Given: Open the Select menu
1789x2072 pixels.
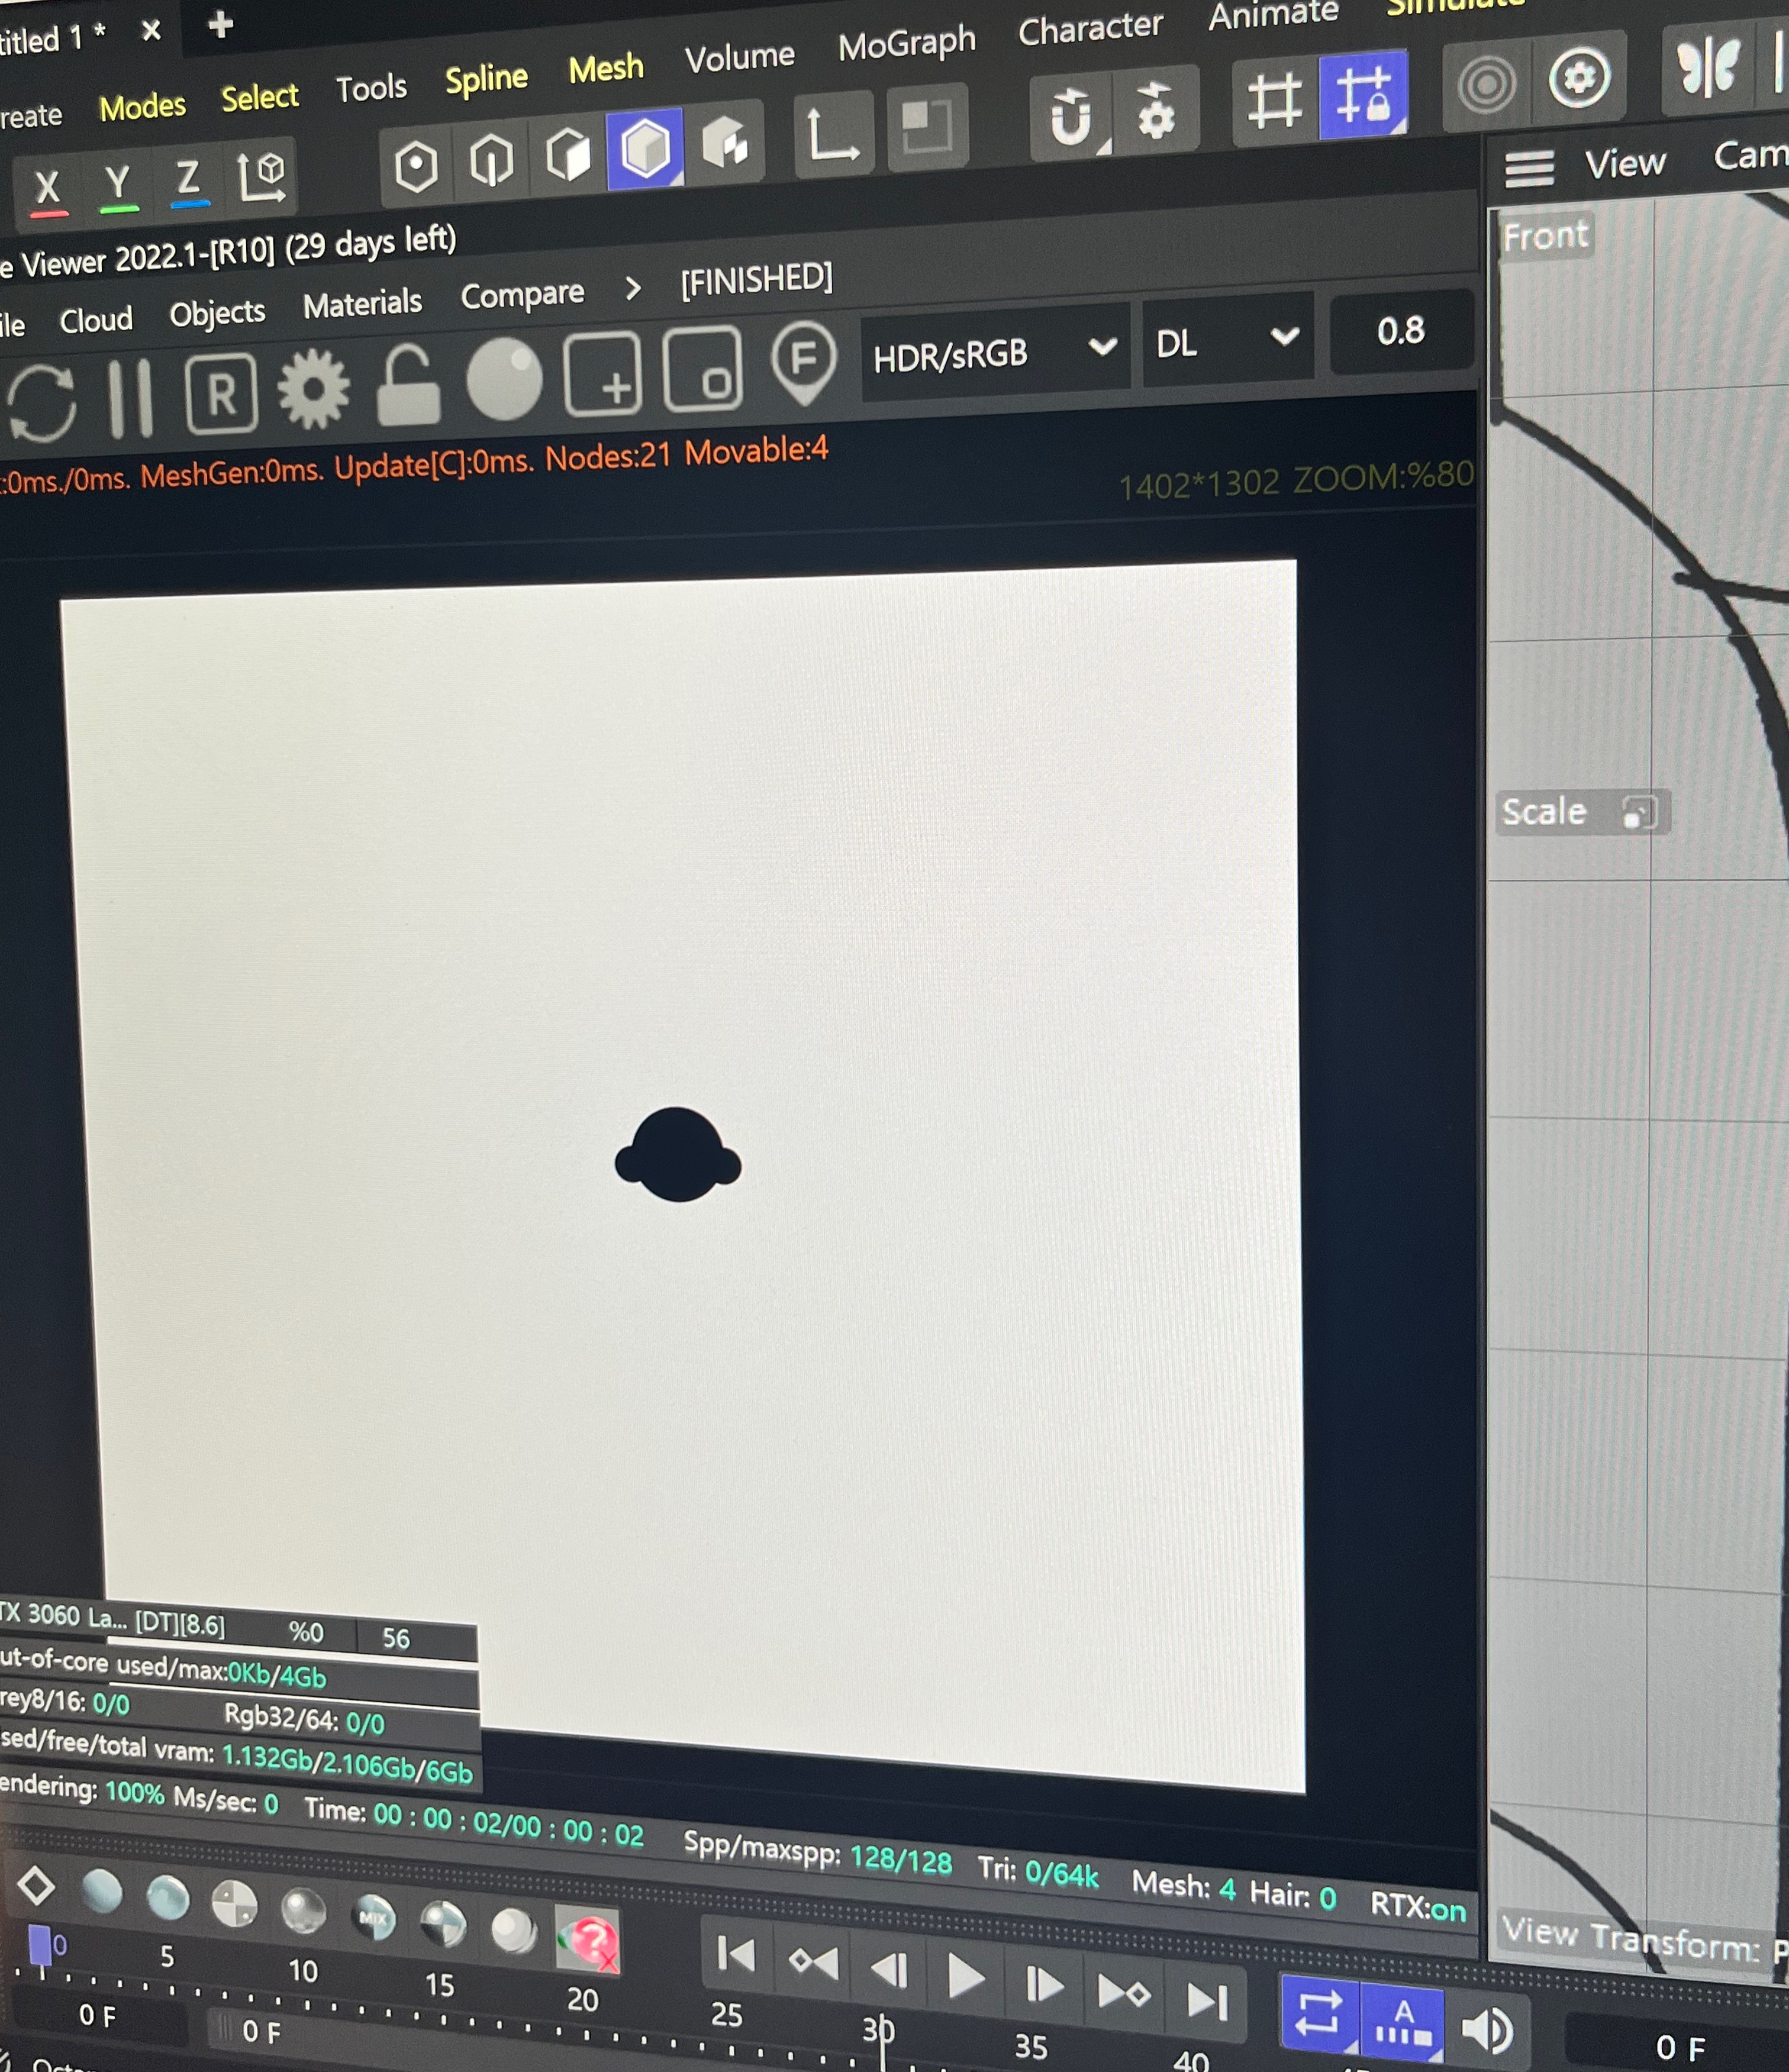Looking at the screenshot, I should (260, 98).
